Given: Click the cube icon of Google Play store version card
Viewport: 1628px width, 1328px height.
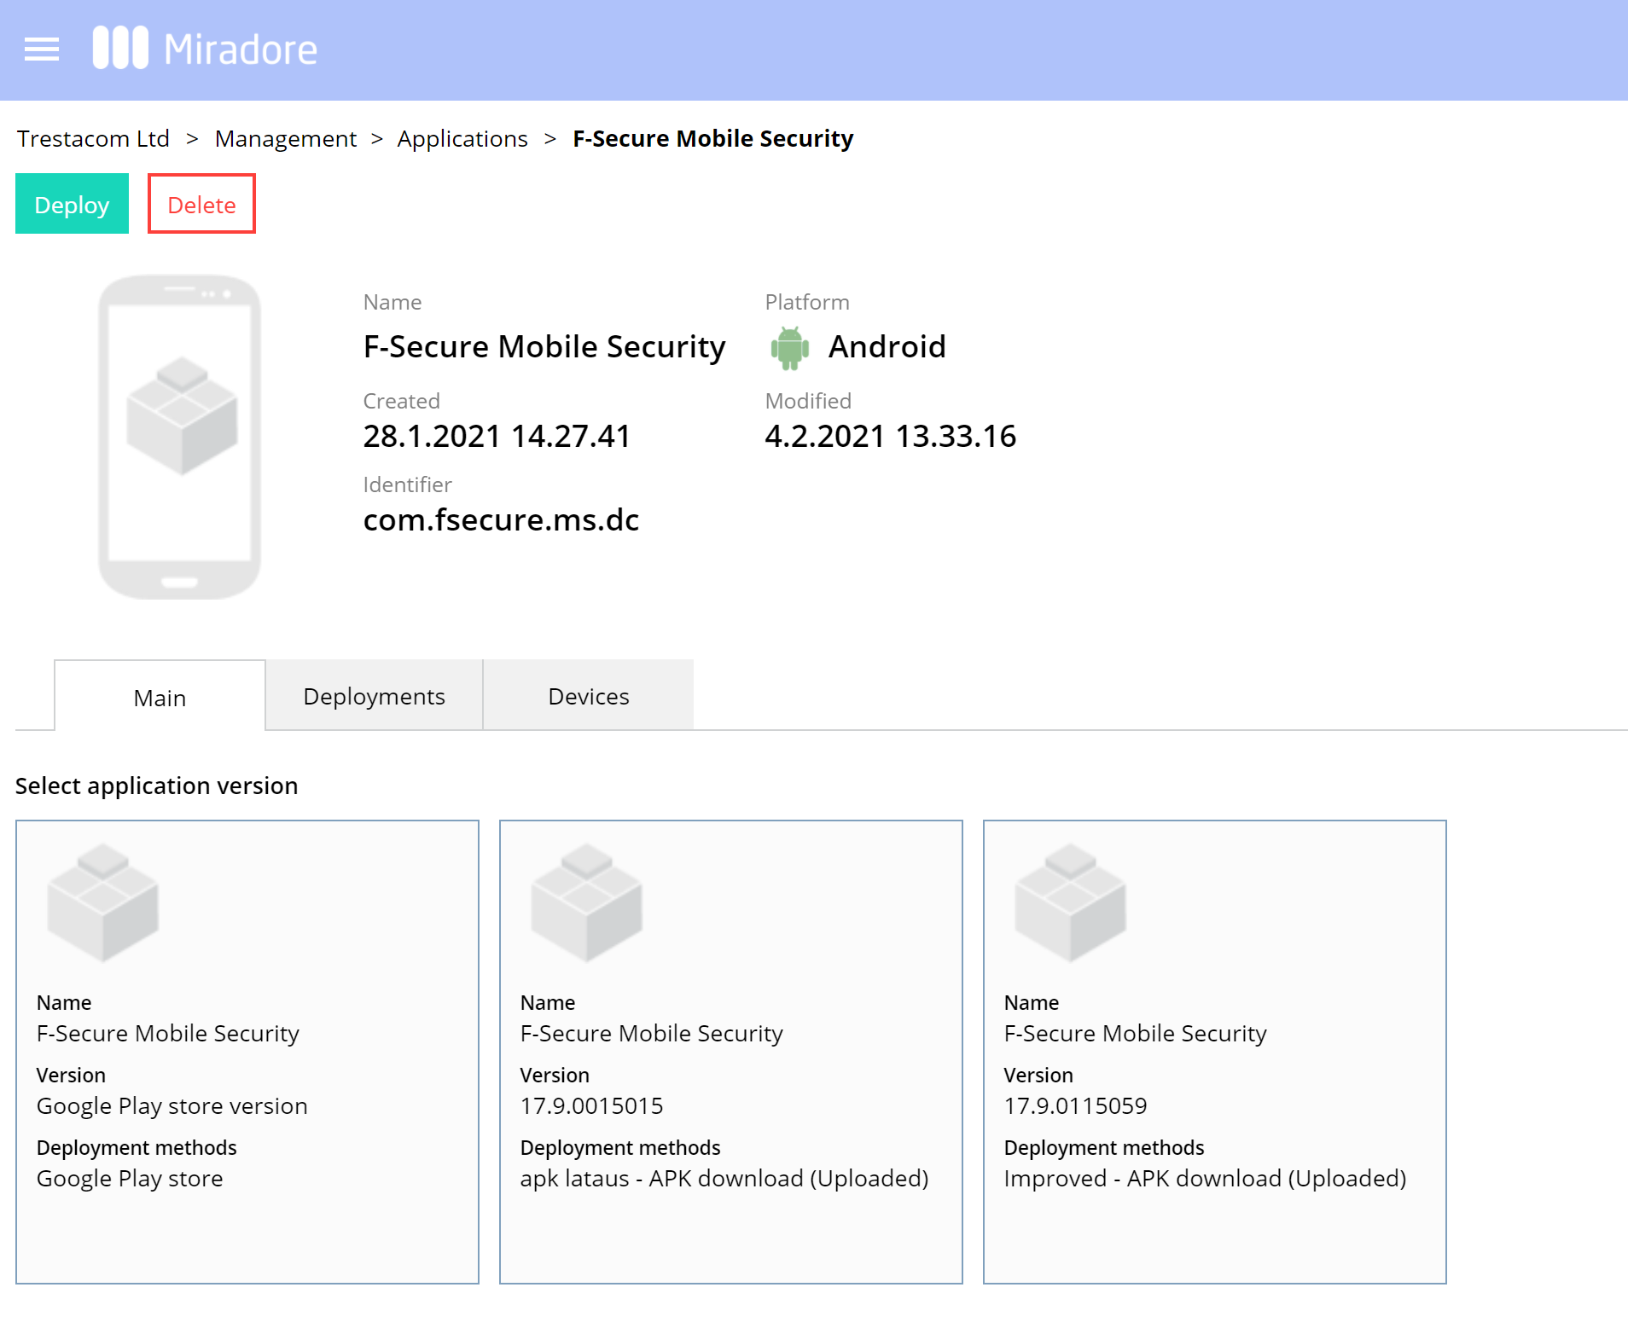Looking at the screenshot, I should (x=103, y=902).
